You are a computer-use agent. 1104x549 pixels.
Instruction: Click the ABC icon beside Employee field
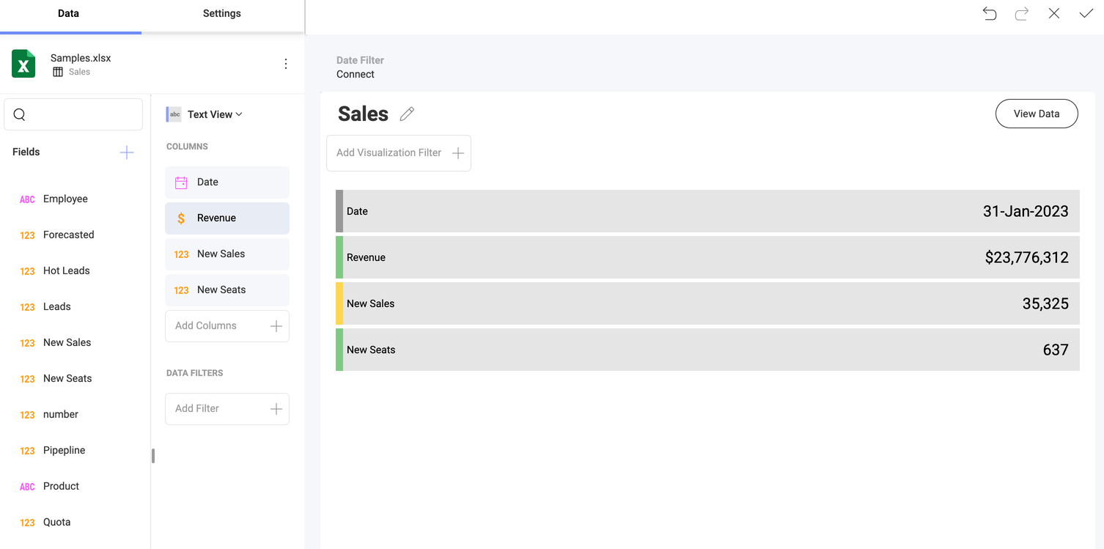[x=27, y=199]
